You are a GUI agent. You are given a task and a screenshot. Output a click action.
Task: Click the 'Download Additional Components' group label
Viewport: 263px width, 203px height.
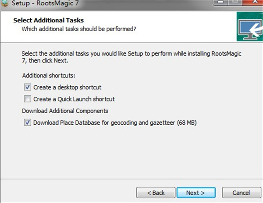tap(65, 111)
